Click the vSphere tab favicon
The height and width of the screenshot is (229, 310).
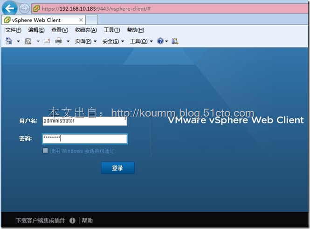coord(7,20)
